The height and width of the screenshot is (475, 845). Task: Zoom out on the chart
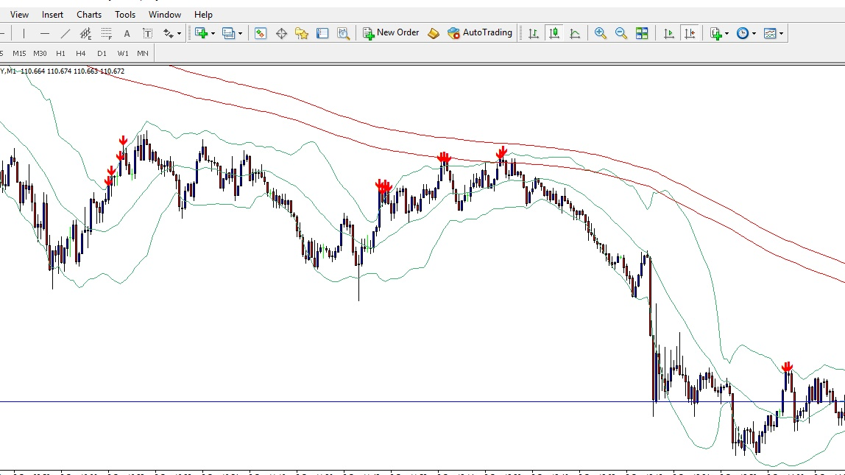click(x=621, y=33)
